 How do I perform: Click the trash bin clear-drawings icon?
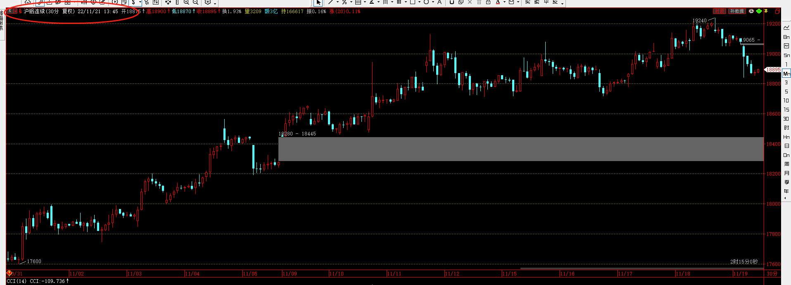click(x=479, y=2)
